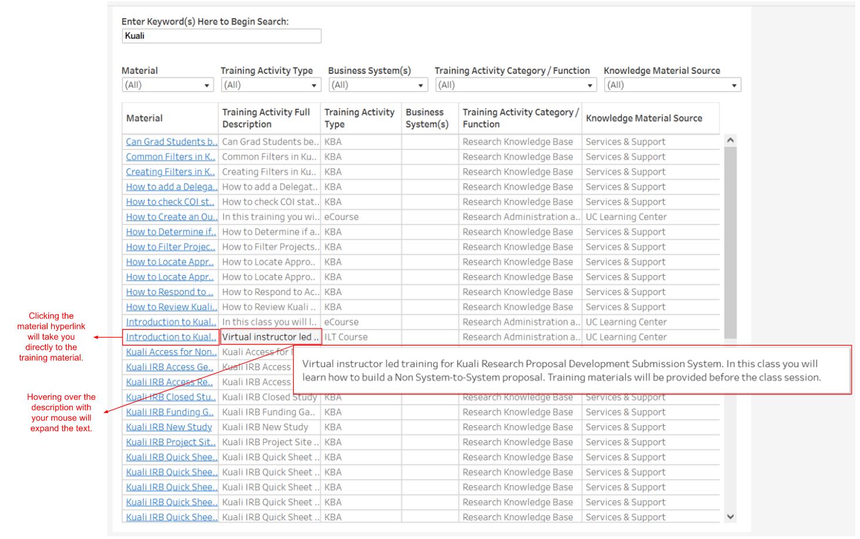Click the 'Kuali IRB Project Sit..' link
860x539 pixels.
pos(171,442)
